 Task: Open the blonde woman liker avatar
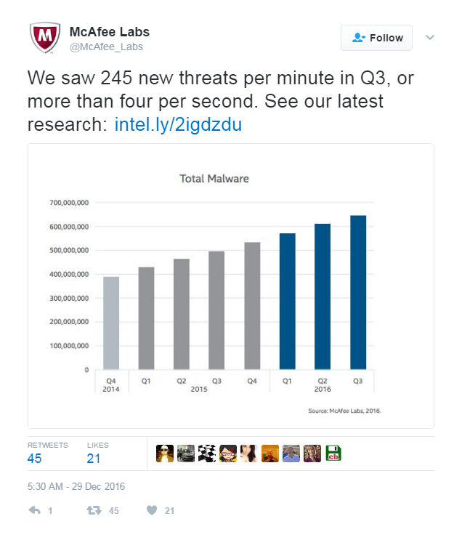pyautogui.click(x=312, y=454)
